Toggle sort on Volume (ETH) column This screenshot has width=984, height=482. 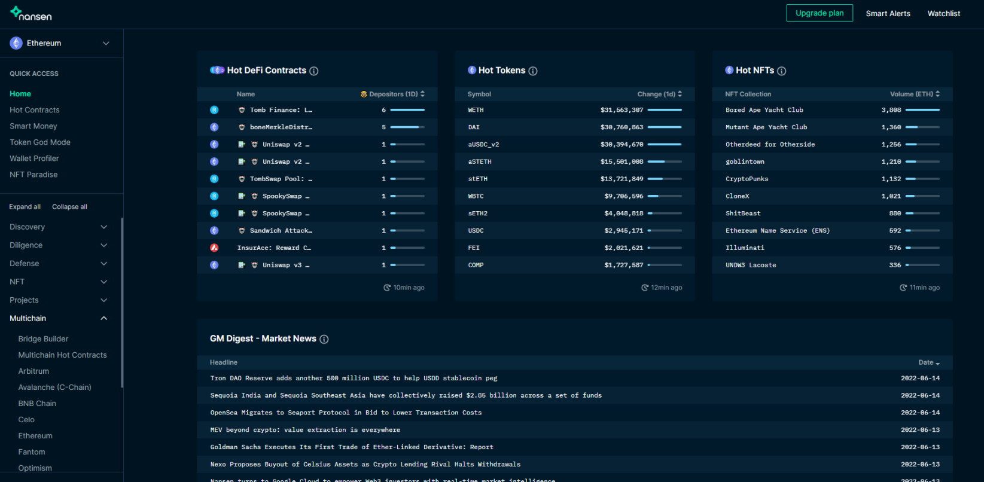point(914,94)
